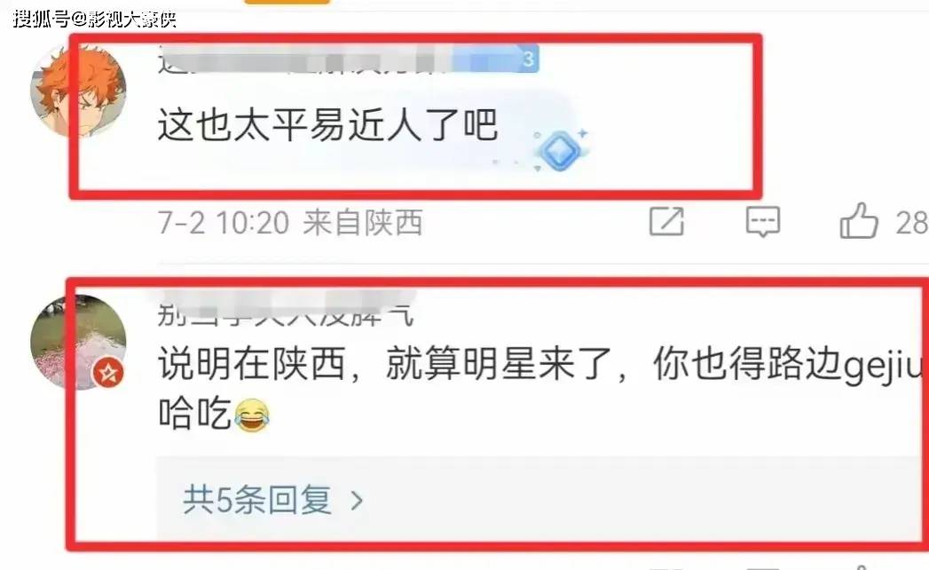
Task: Click the red star verified badge
Action: tap(108, 373)
